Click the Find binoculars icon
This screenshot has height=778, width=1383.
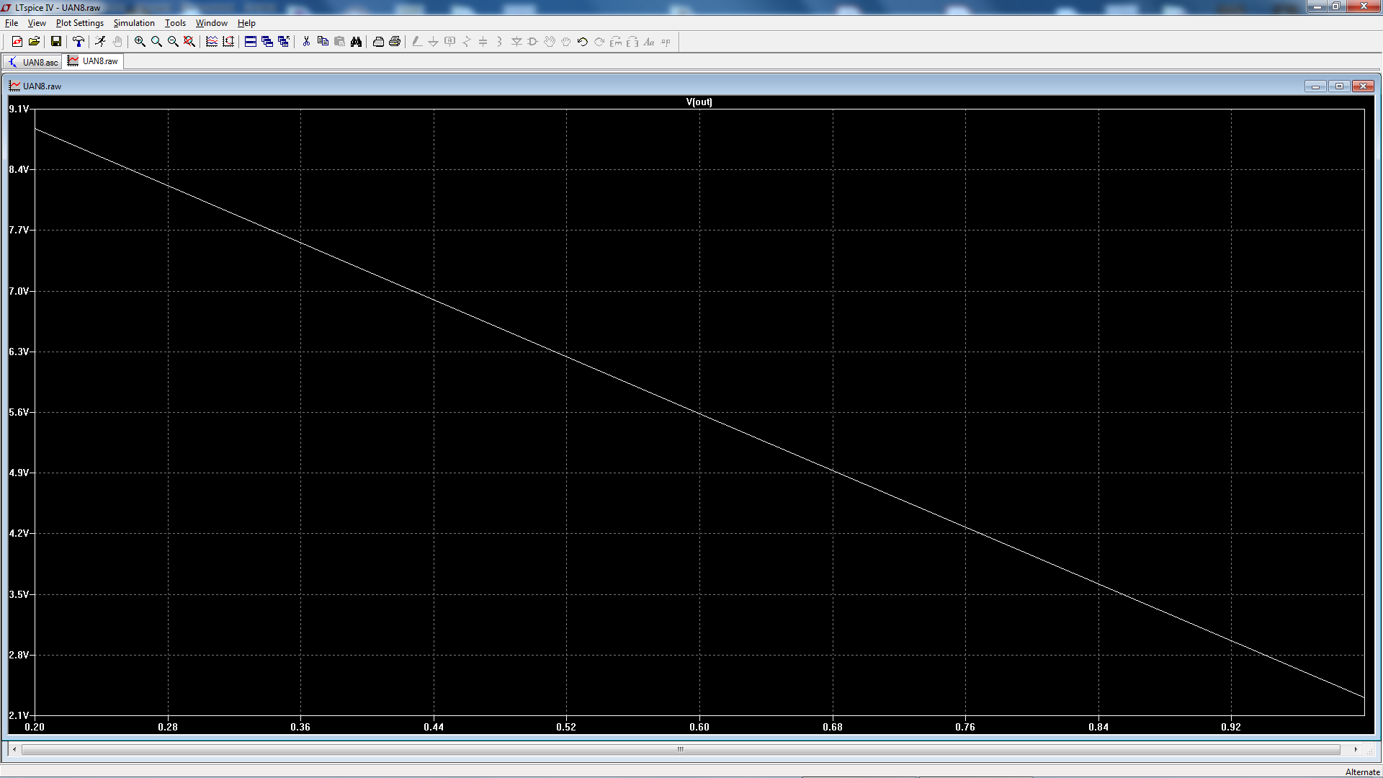coord(357,42)
